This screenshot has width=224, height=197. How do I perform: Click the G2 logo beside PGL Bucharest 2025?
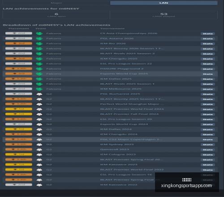click(x=39, y=94)
